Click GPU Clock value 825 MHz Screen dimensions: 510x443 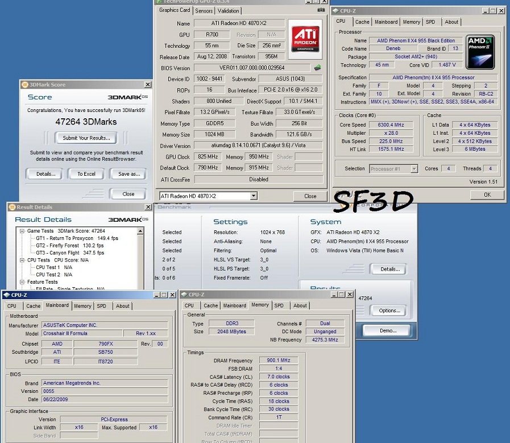[208, 157]
